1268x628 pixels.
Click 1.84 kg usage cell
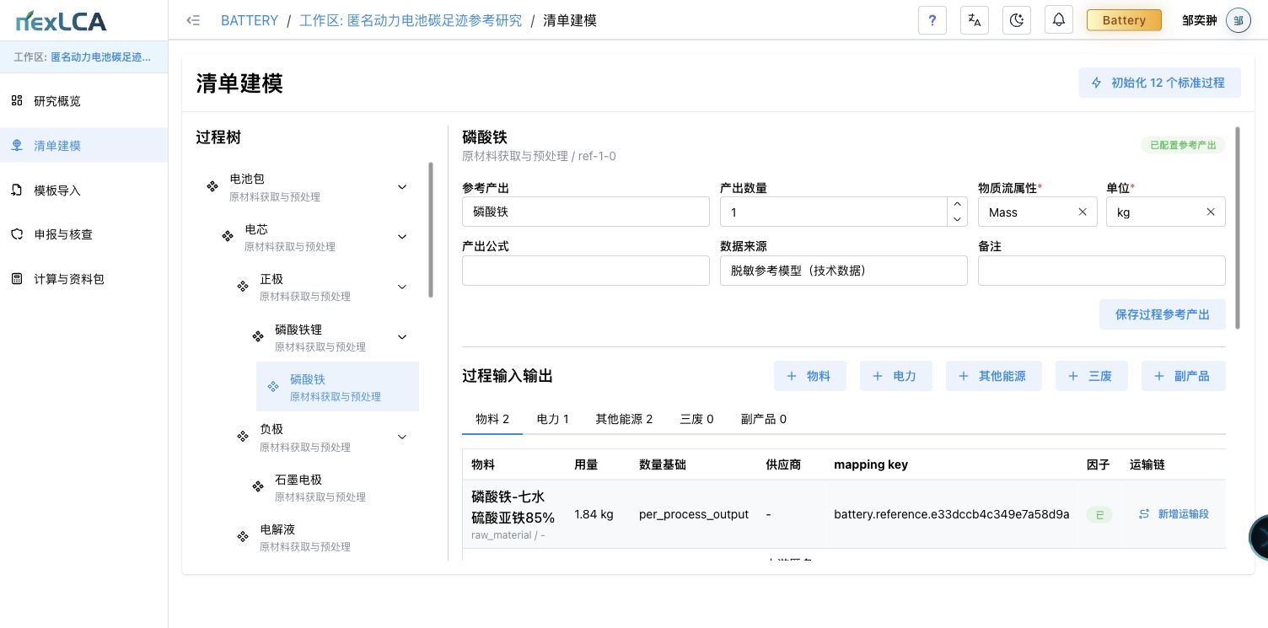pos(594,514)
